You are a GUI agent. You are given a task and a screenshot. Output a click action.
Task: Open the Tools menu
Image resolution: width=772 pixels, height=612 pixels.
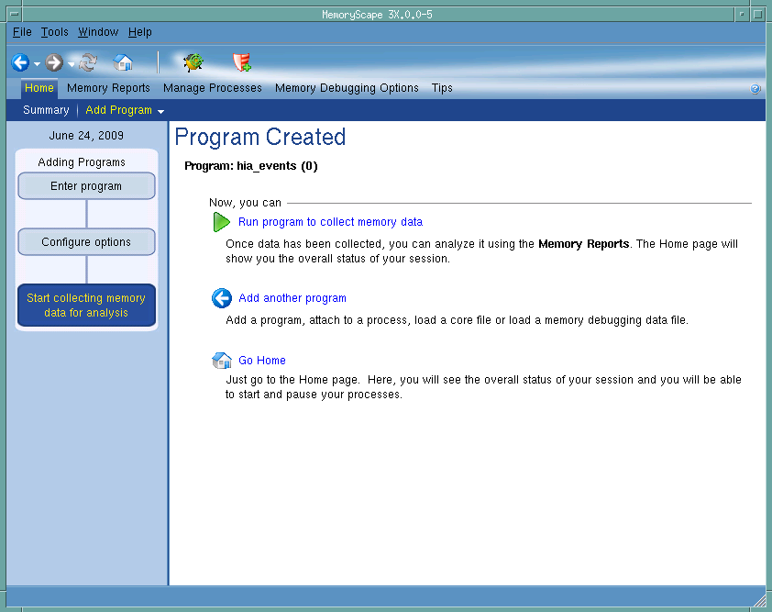54,32
